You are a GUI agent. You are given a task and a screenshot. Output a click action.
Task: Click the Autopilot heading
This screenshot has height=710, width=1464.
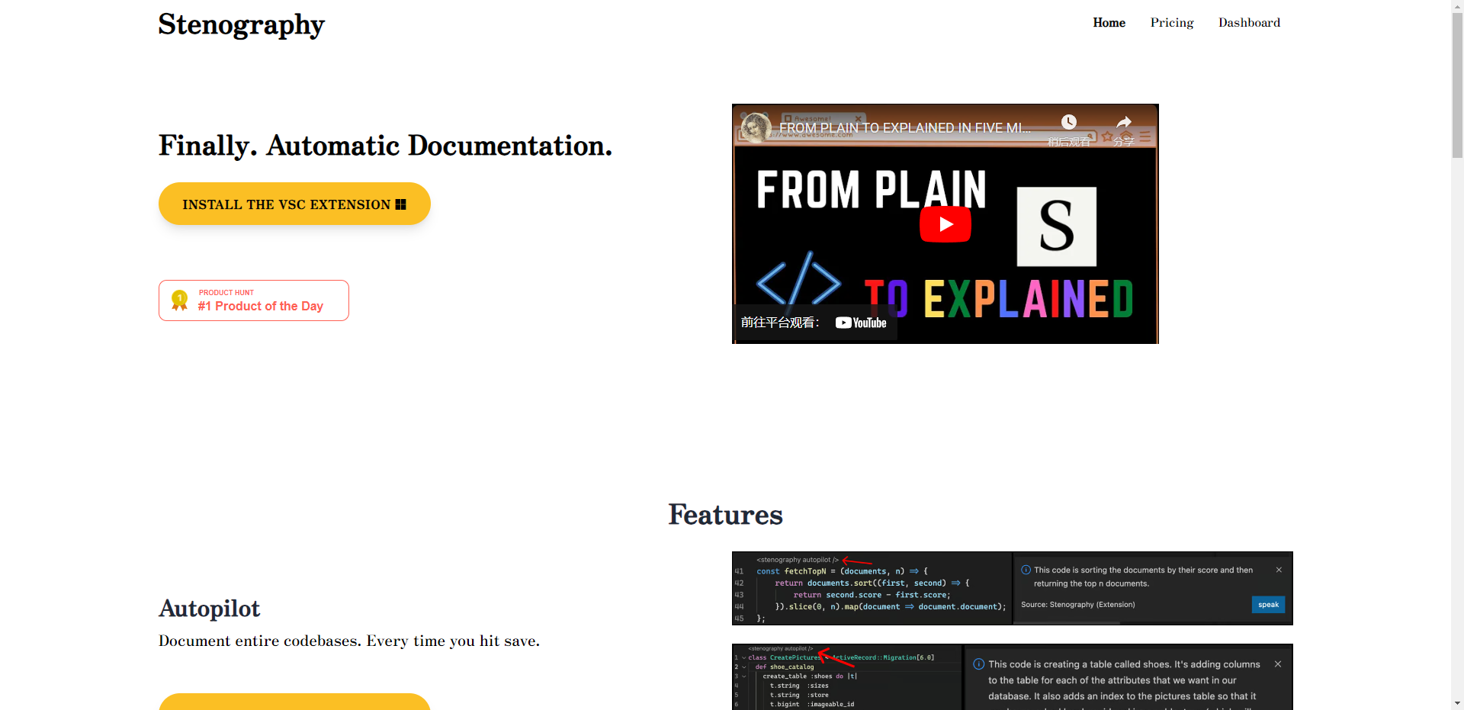pos(209,609)
